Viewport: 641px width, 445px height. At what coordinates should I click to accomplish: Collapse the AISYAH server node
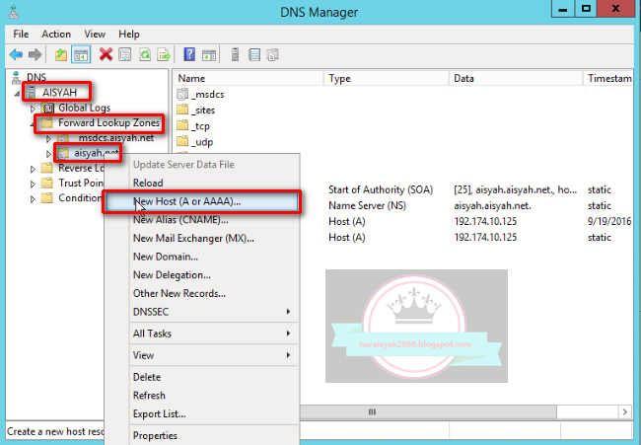pos(17,94)
